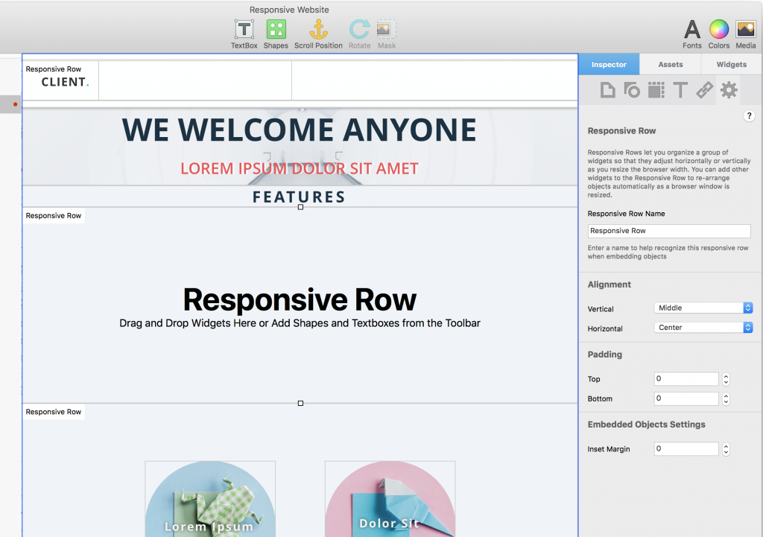Image resolution: width=763 pixels, height=537 pixels.
Task: Open the Vertical alignment dropdown
Action: tap(703, 308)
